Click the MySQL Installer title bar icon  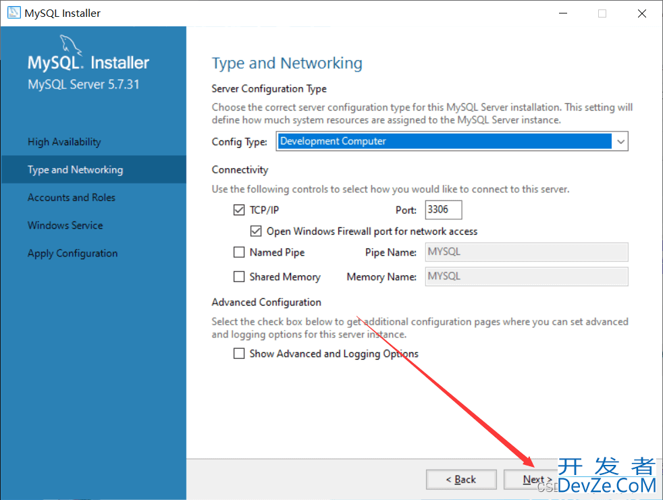click(14, 13)
